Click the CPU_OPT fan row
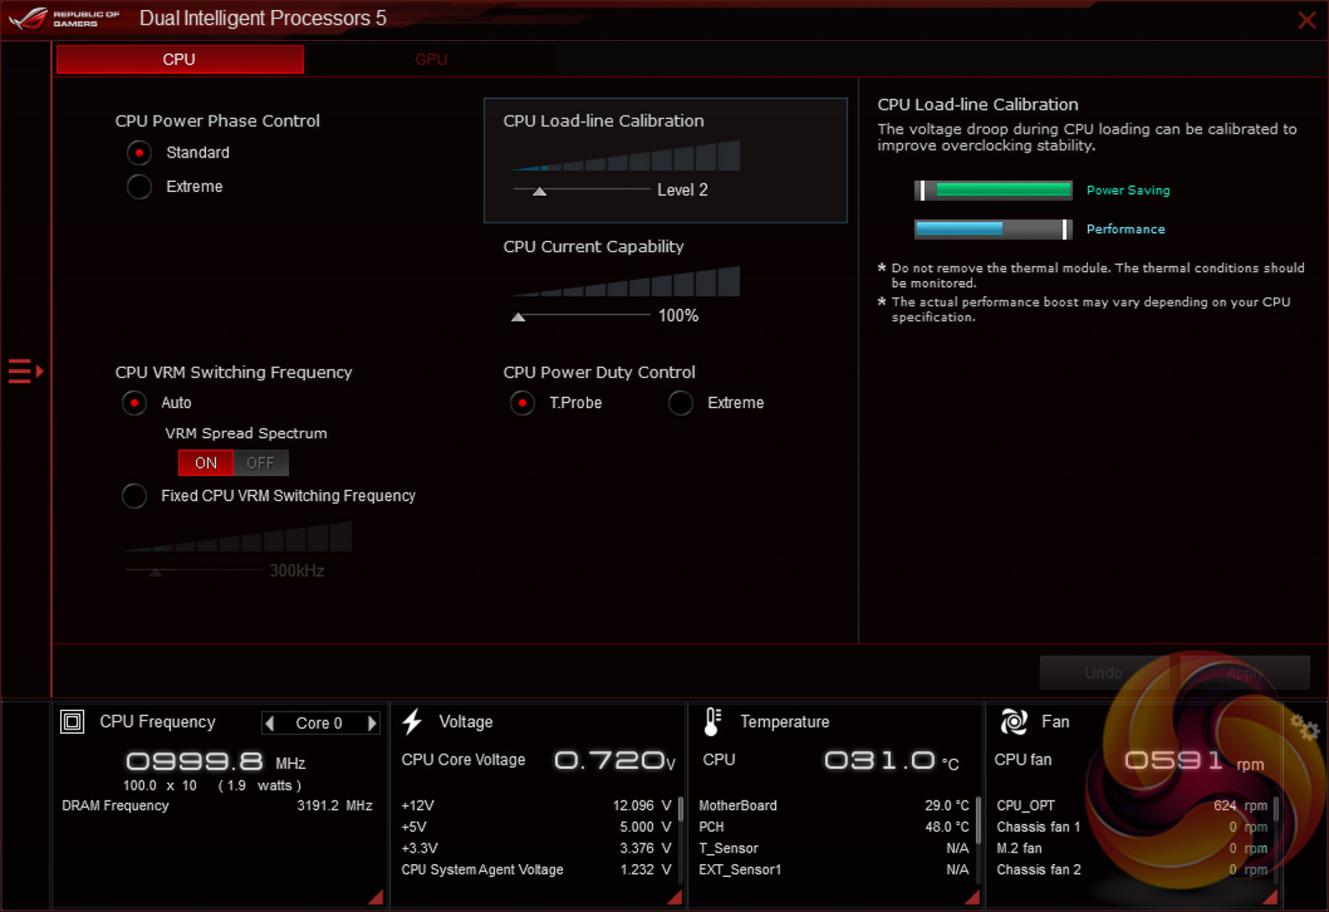The image size is (1329, 912). (1132, 806)
